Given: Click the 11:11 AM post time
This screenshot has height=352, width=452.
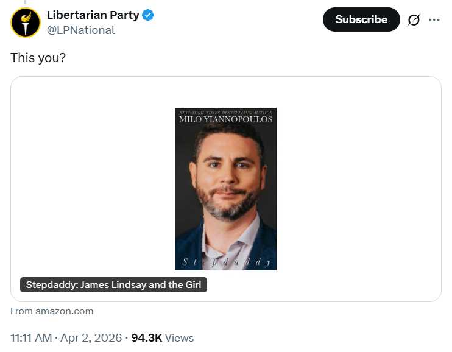Looking at the screenshot, I should pyautogui.click(x=31, y=337).
